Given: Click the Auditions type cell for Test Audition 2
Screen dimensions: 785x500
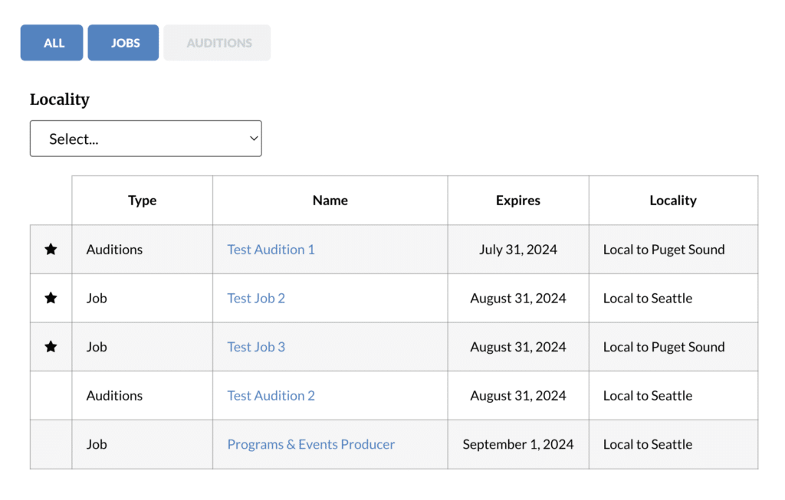Looking at the screenshot, I should [114, 396].
